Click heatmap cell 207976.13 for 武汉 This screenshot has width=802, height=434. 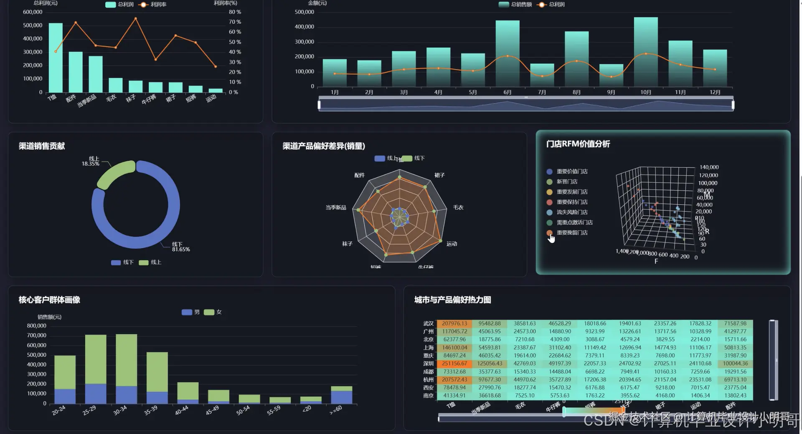point(454,323)
